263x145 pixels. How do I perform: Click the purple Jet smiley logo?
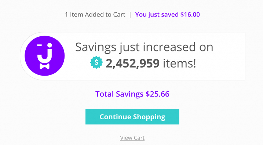pyautogui.click(x=45, y=56)
